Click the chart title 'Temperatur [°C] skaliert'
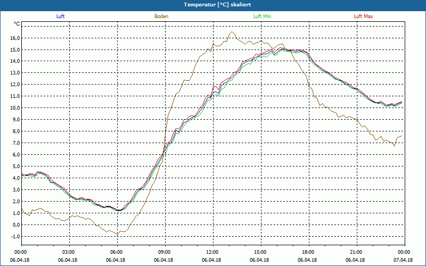Image resolution: width=426 pixels, height=266 pixels. tap(217, 5)
